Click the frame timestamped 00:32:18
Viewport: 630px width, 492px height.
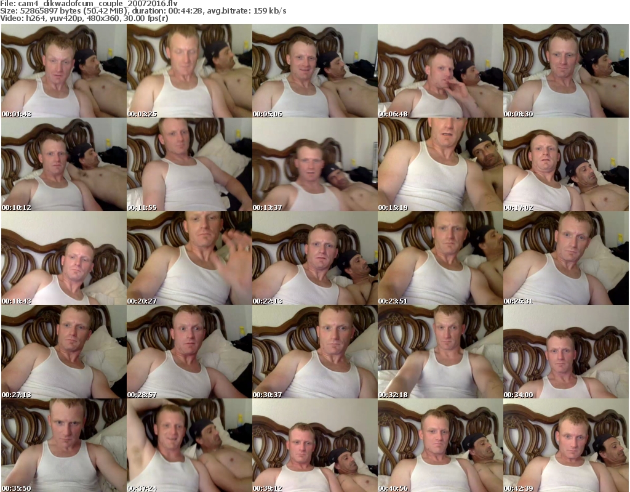[x=441, y=352]
